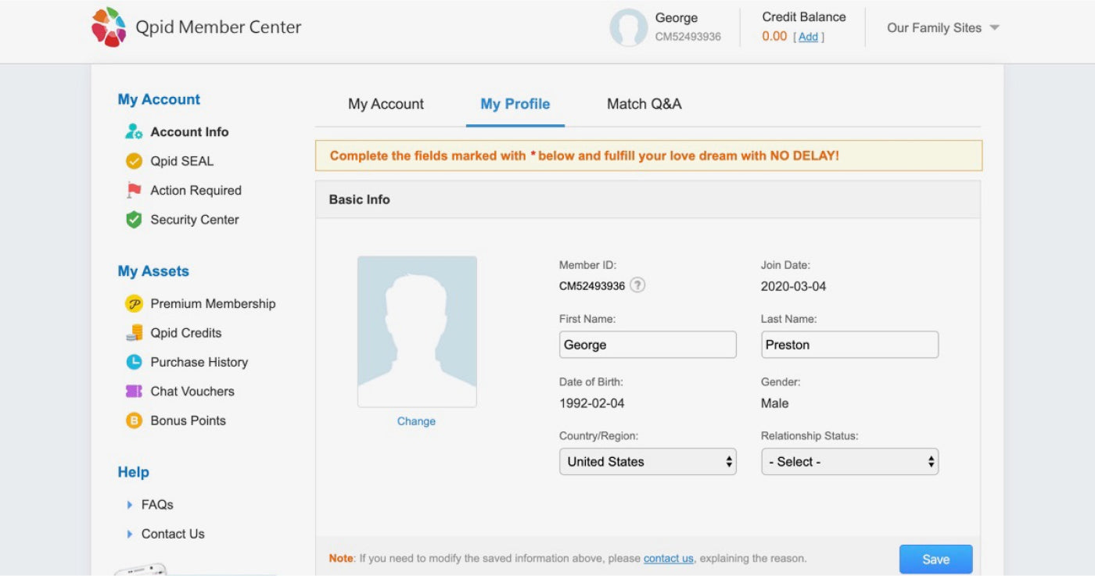Click the Qpid Credits coins icon
Screen dimensions: 1095x576
134,333
